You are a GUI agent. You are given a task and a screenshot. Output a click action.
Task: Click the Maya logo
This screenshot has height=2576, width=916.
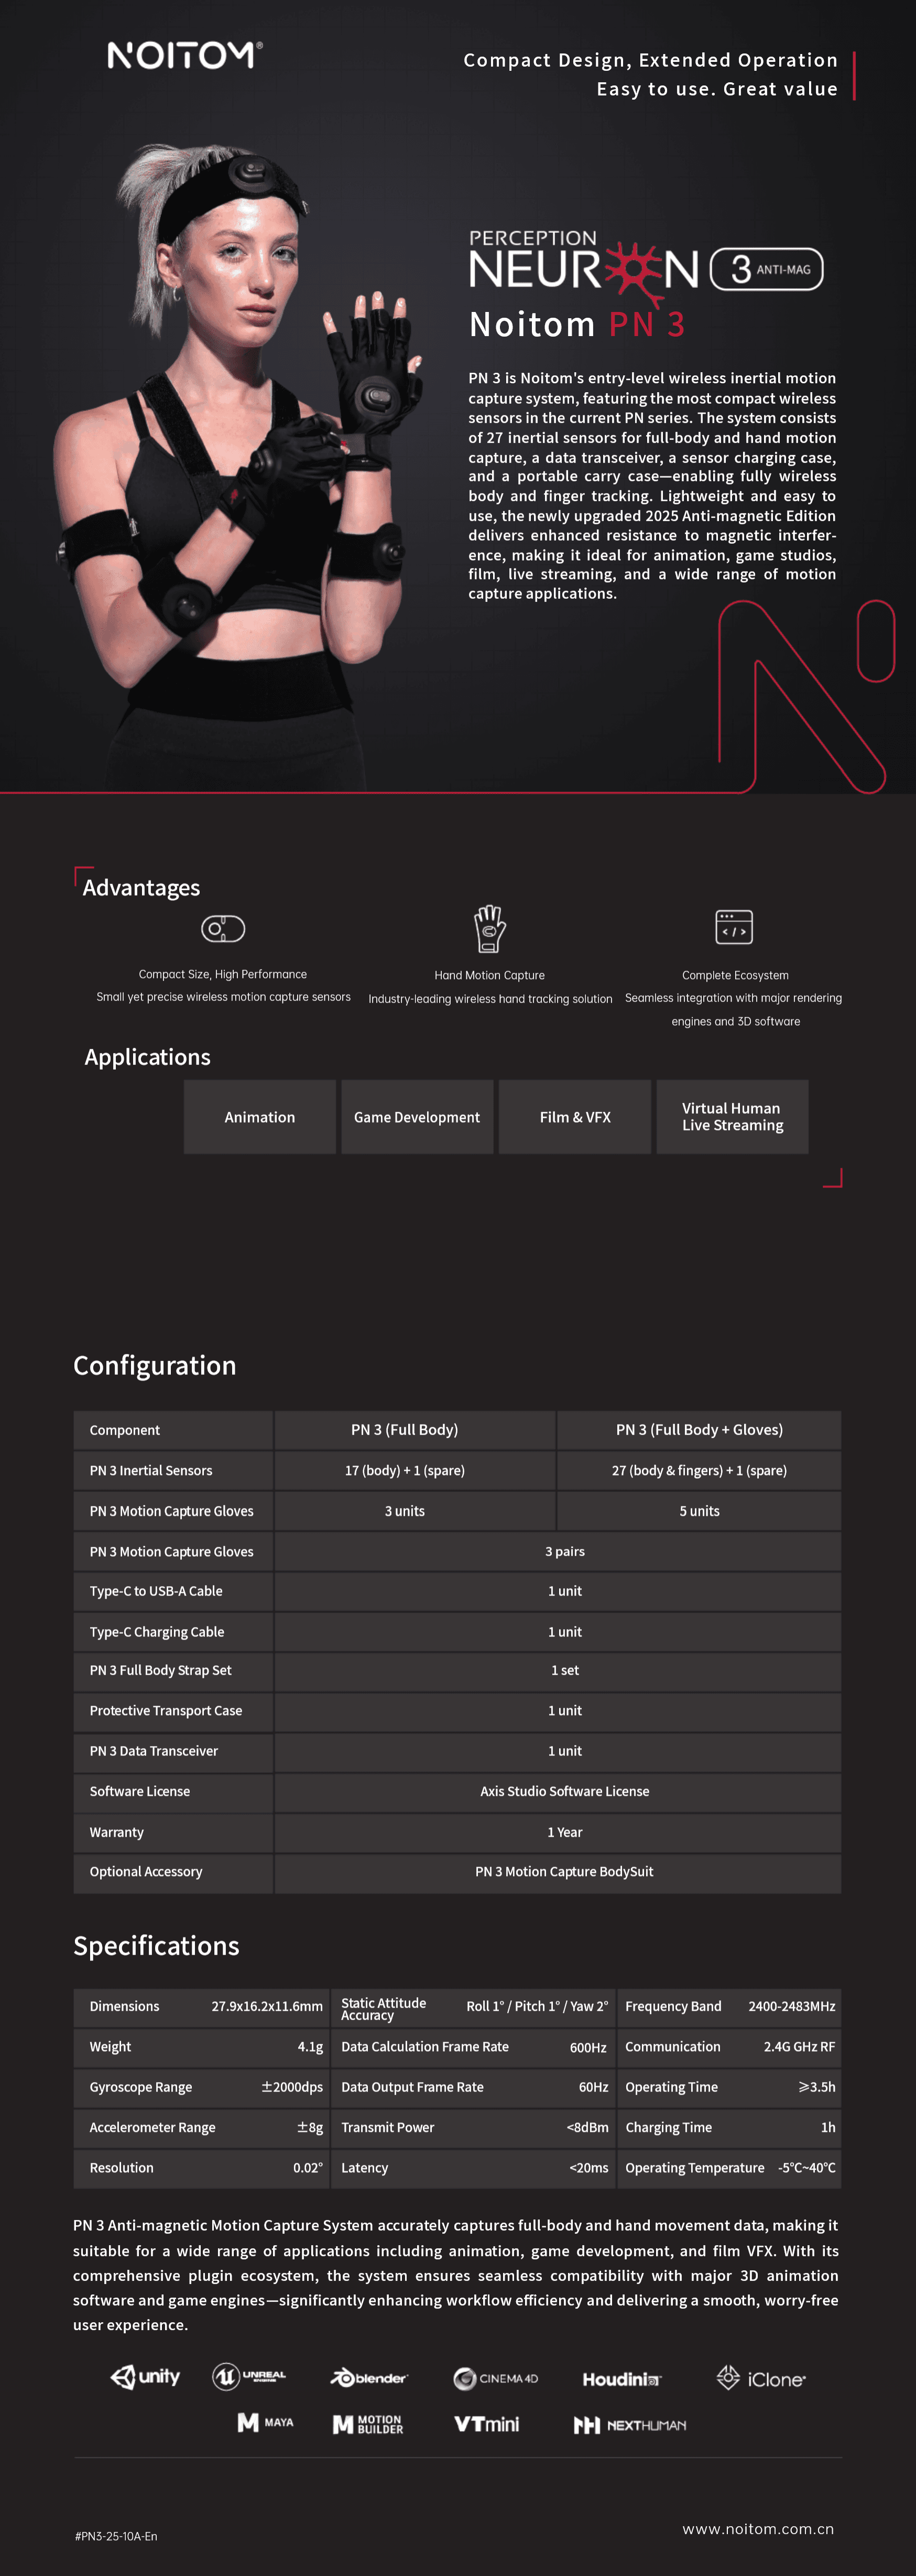pyautogui.click(x=266, y=2422)
